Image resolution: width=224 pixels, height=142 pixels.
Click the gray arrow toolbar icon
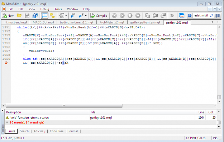172,16
